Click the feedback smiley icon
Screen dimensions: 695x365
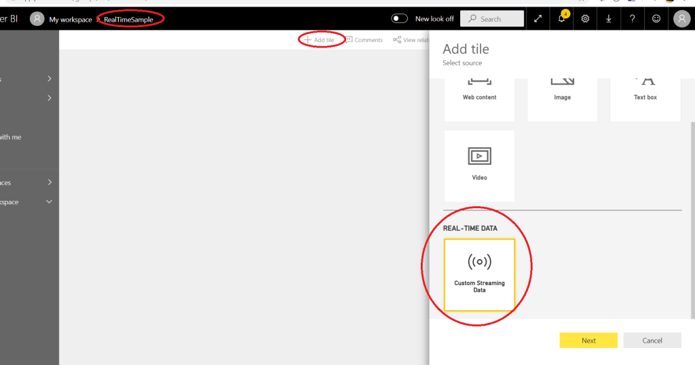coord(656,19)
